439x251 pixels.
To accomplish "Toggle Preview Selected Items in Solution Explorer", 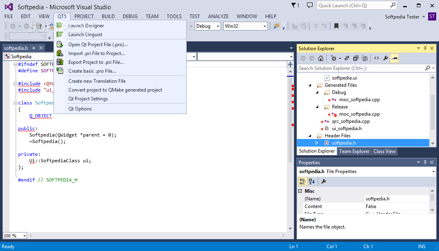I will (365, 58).
